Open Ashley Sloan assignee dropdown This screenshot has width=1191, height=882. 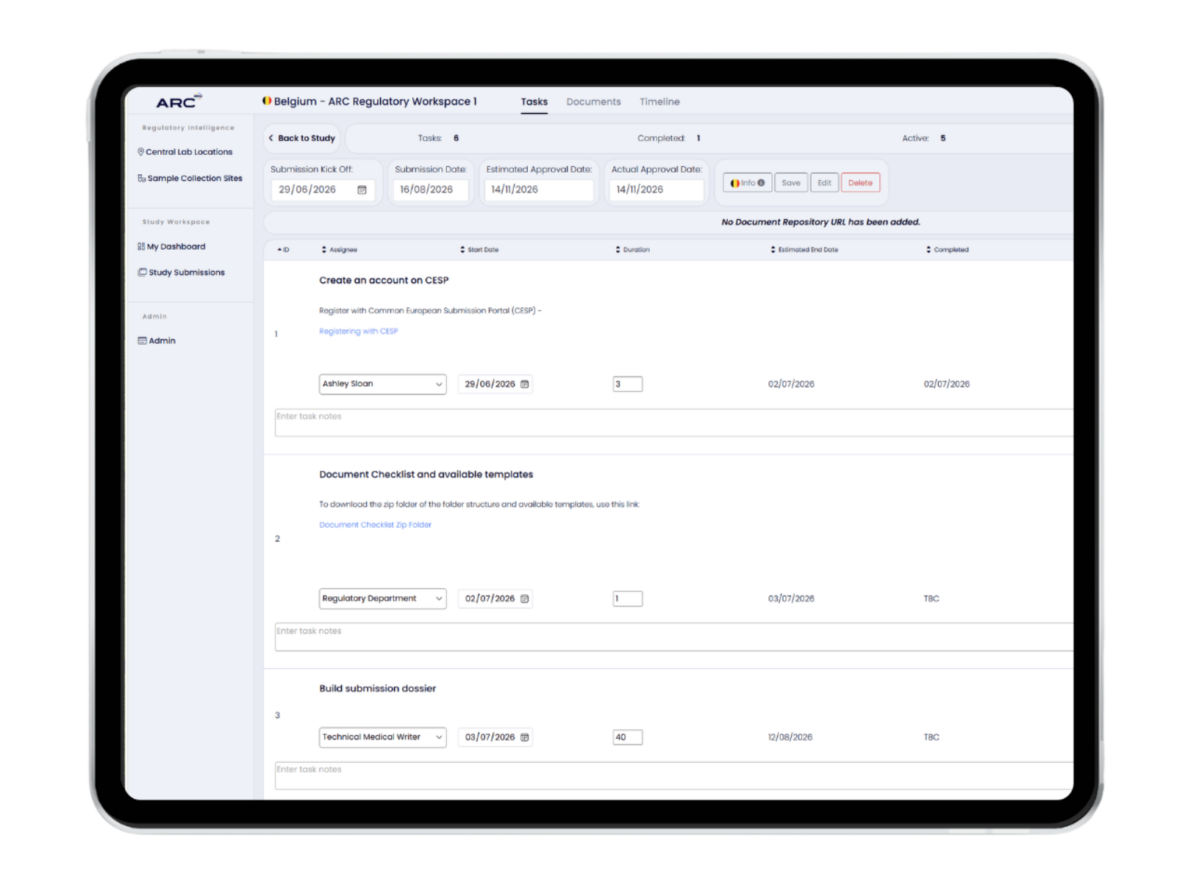tap(382, 384)
